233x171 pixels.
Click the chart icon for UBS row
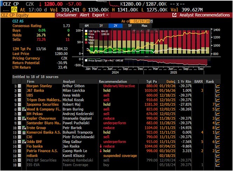point(218,95)
